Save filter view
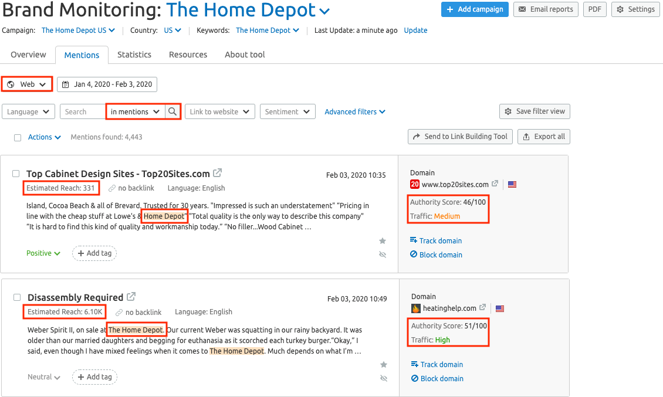 pyautogui.click(x=535, y=111)
